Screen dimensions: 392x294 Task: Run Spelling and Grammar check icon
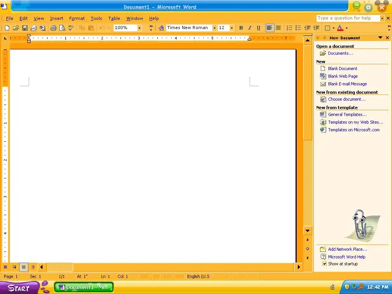click(71, 28)
